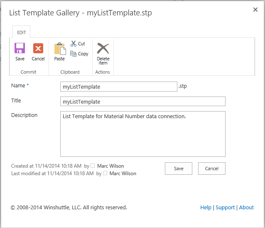Click presence box beside Created by Marc Wilson
The height and width of the screenshot is (228, 265).
[x=93, y=166]
